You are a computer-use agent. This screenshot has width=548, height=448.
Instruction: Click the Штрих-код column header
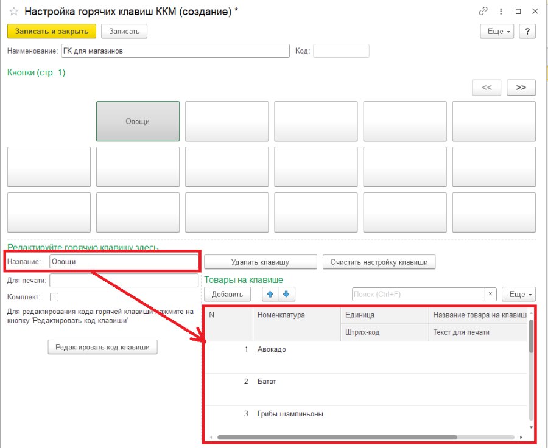click(384, 332)
